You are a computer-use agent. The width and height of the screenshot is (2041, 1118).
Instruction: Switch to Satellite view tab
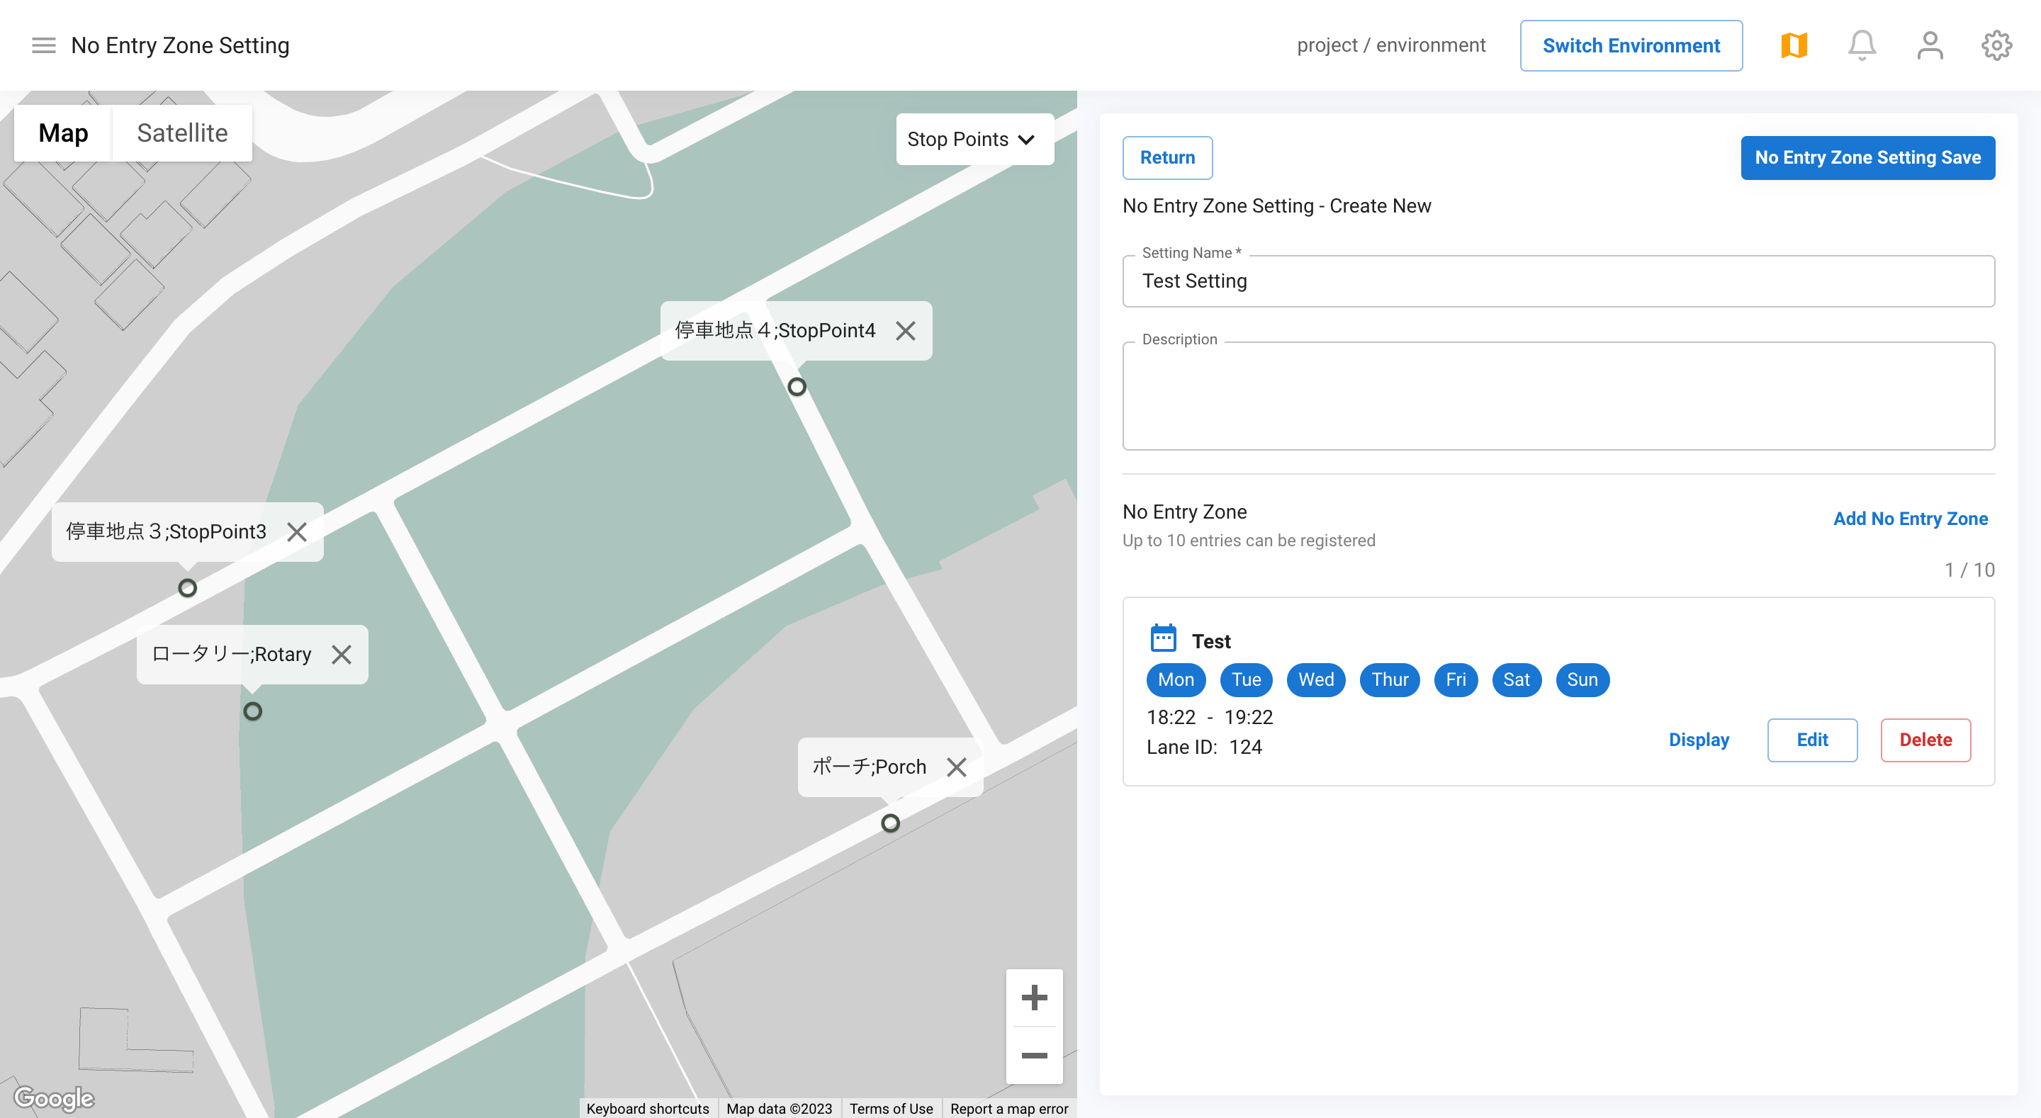(182, 133)
